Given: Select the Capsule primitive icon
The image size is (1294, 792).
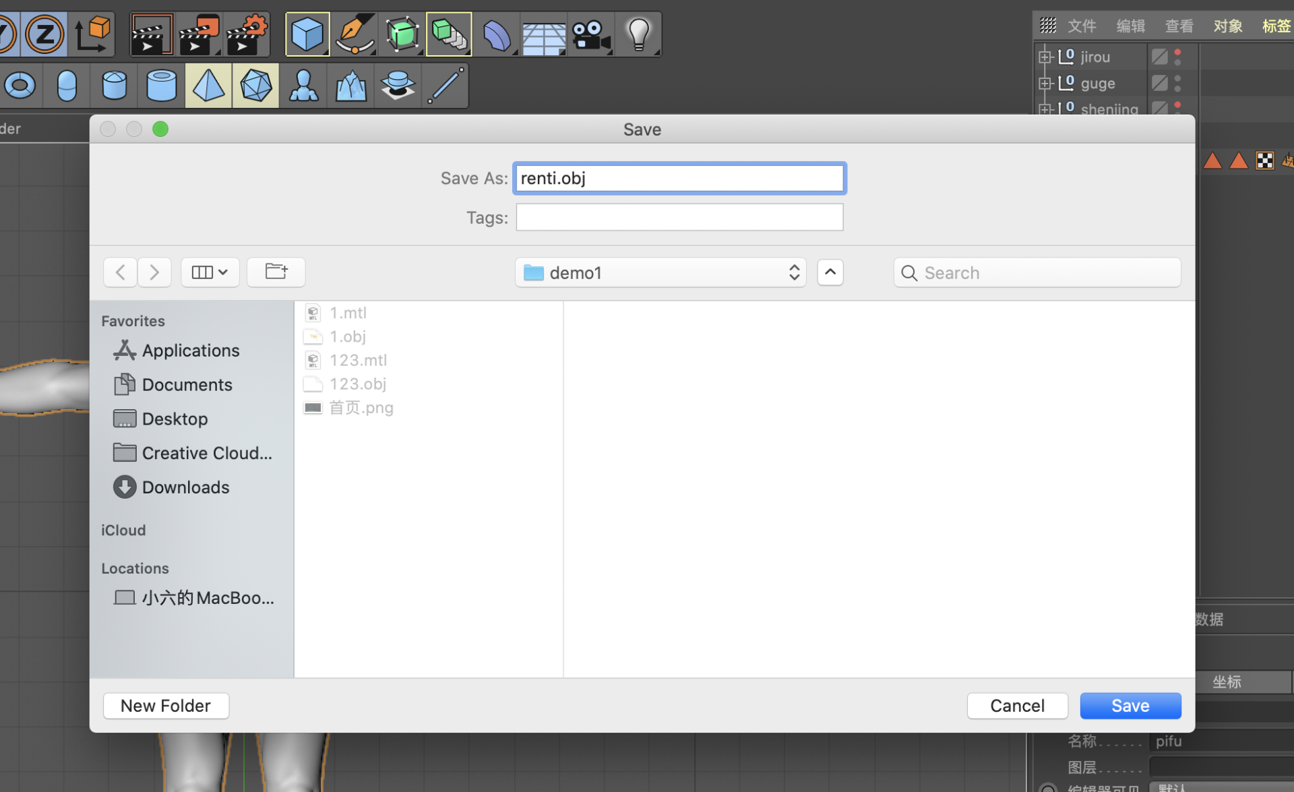Looking at the screenshot, I should 67,86.
